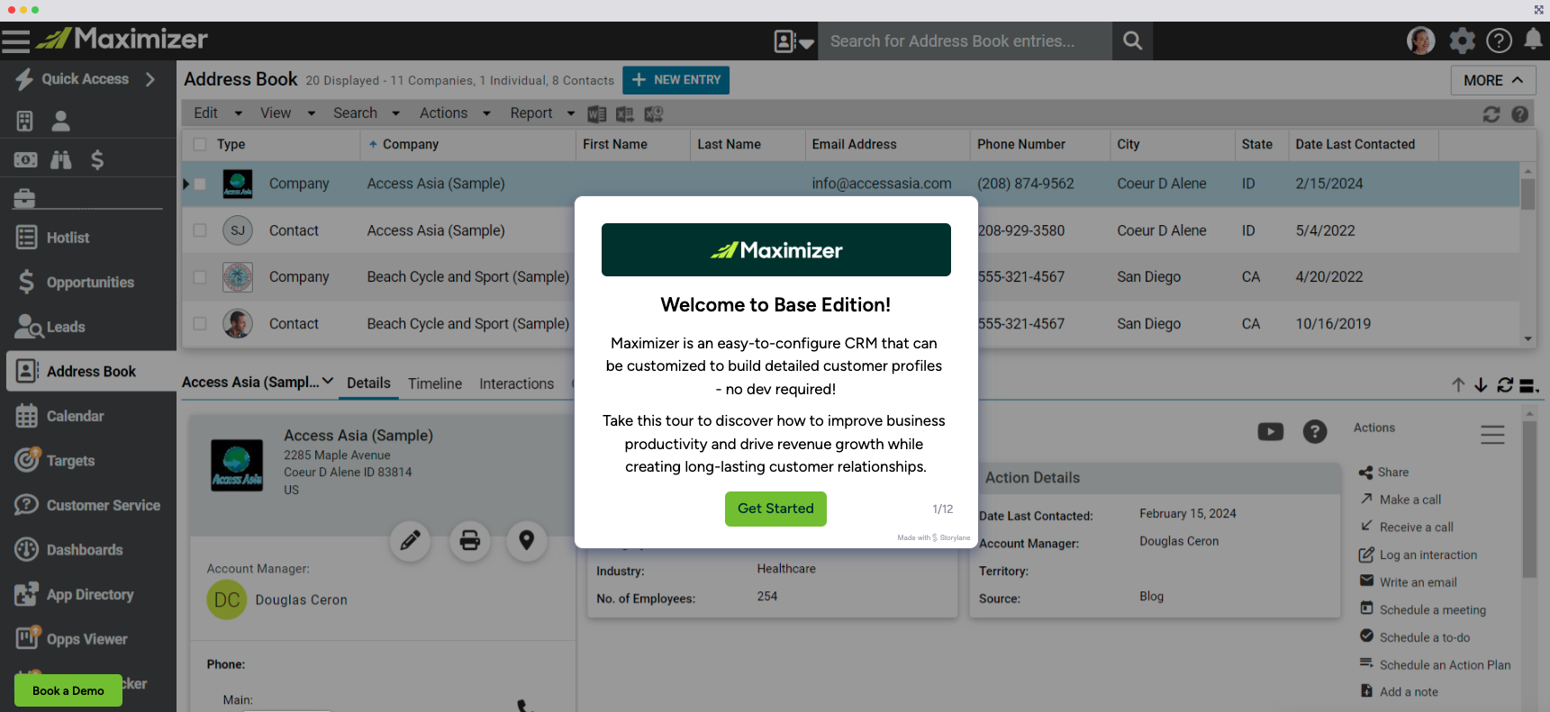Export to Excel icon in toolbar
Screen dimensions: 1550x712
coord(625,114)
